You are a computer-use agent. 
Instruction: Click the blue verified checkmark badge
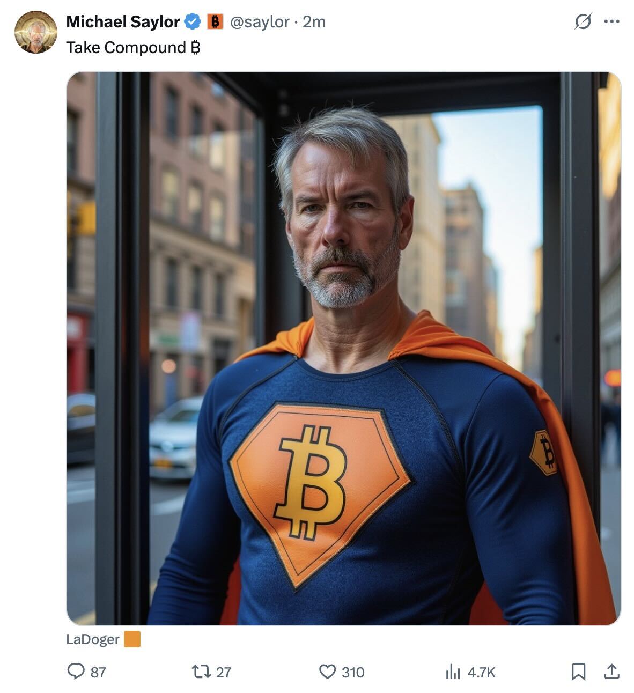pyautogui.click(x=193, y=22)
